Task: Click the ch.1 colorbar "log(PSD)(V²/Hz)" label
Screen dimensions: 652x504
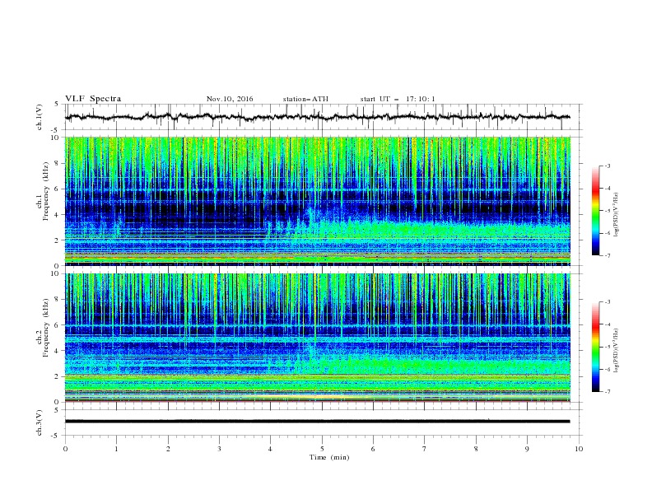Action: point(617,215)
